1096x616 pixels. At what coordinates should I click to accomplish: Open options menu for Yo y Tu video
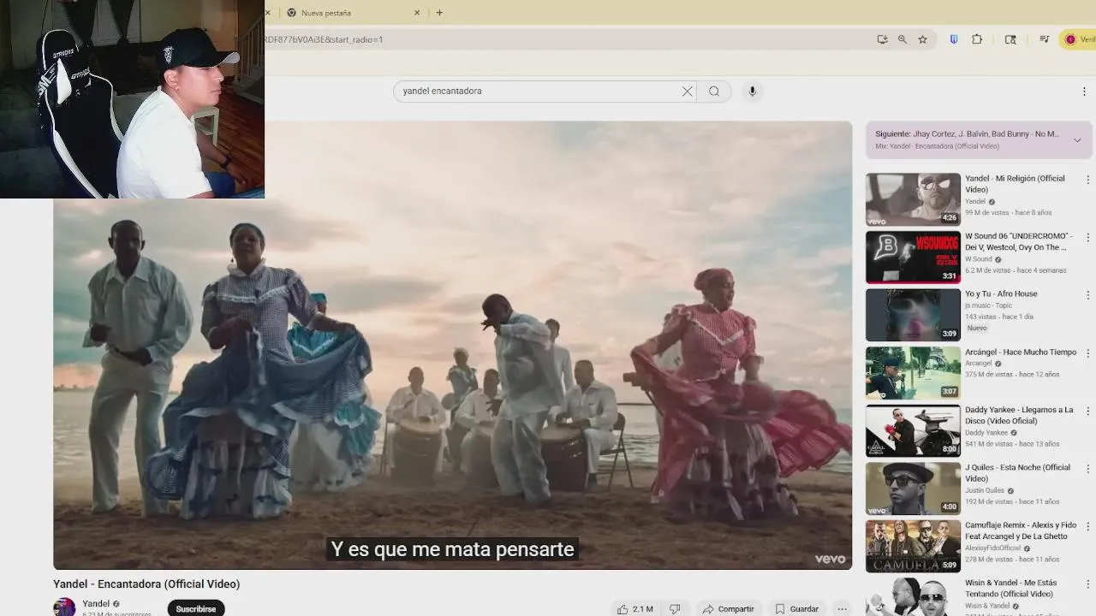click(x=1088, y=295)
